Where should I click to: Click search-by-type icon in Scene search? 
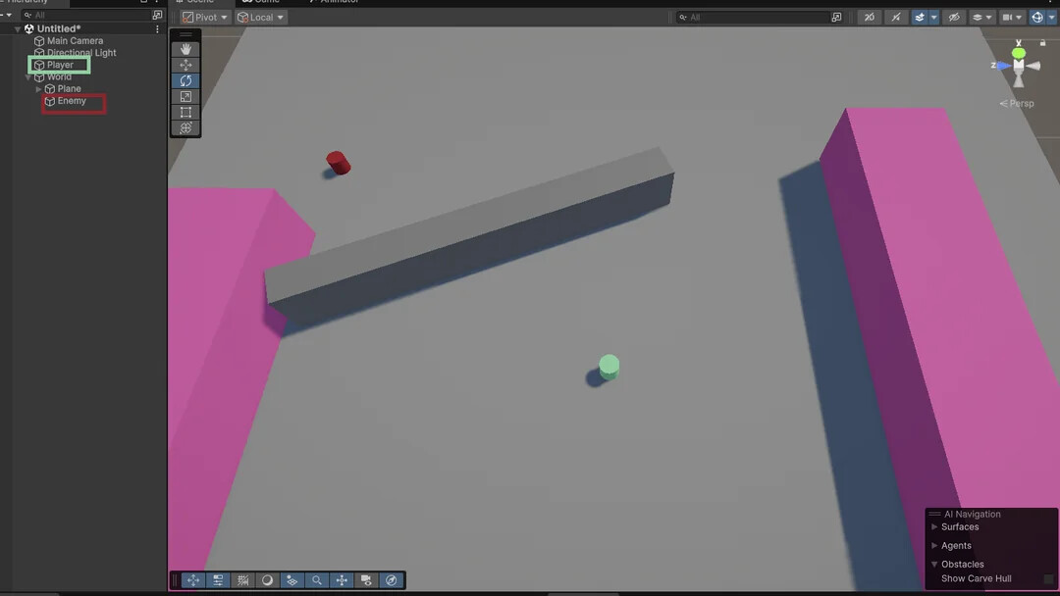coord(836,17)
